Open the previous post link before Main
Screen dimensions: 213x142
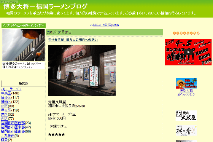coord(101,25)
